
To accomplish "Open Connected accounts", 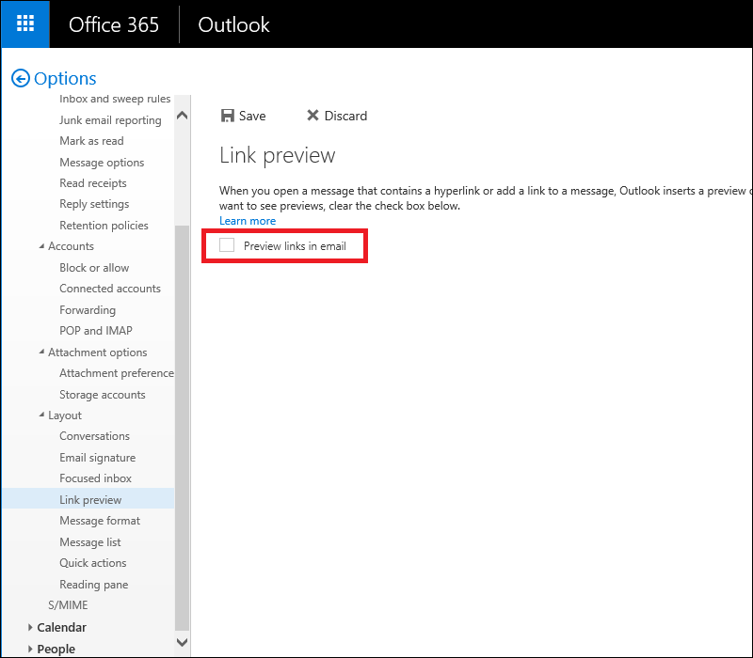I will point(110,289).
